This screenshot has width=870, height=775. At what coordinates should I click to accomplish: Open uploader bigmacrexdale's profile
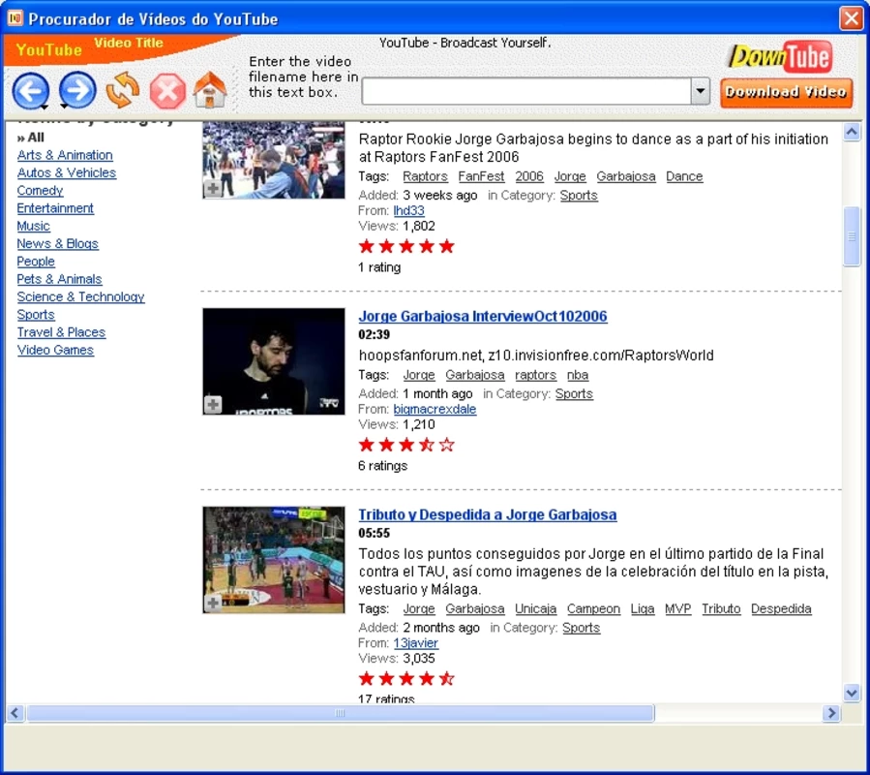click(435, 409)
